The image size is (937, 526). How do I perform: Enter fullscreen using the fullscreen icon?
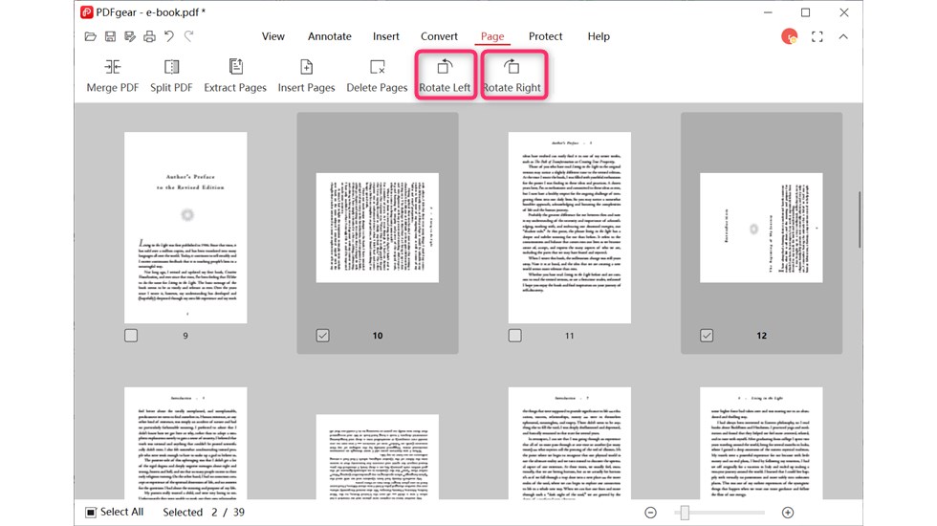(817, 37)
